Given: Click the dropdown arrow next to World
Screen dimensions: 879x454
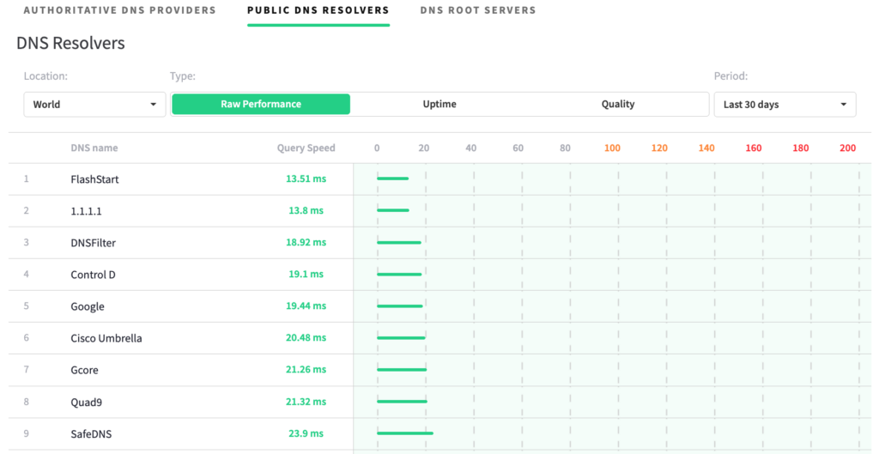Looking at the screenshot, I should click(x=153, y=105).
